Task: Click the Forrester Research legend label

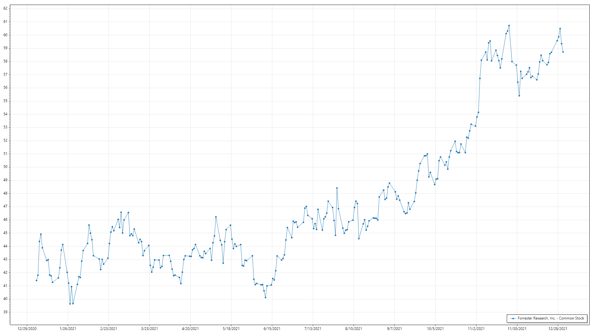Action: [551, 318]
